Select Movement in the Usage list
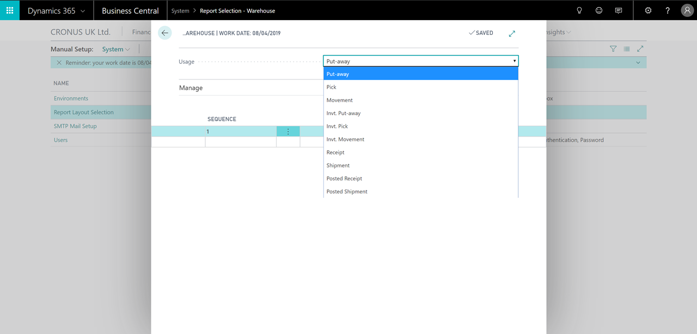Image resolution: width=697 pixels, height=334 pixels. [x=421, y=100]
